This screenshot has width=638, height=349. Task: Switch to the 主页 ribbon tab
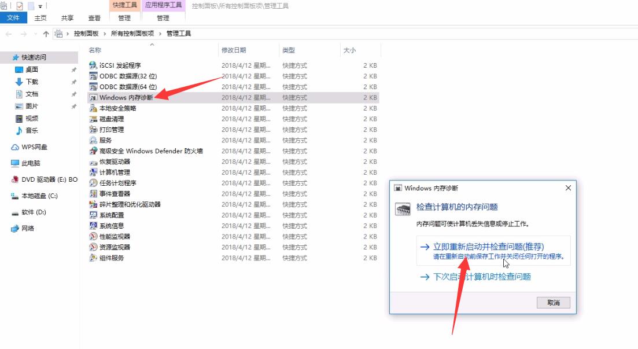pos(40,18)
